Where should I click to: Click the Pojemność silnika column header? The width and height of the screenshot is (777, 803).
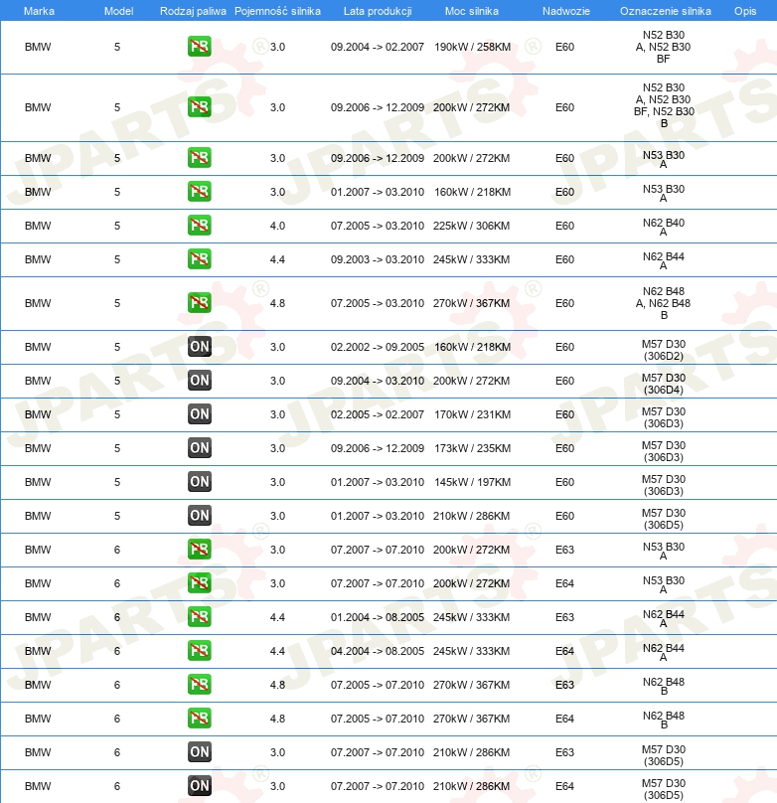pos(277,11)
